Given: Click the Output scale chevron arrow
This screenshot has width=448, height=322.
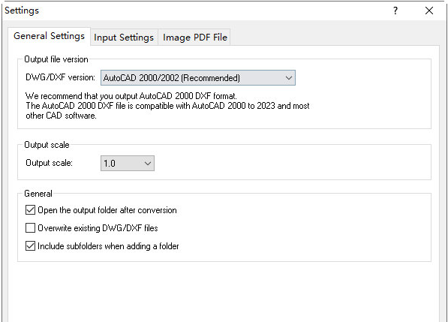Looking at the screenshot, I should click(x=147, y=164).
